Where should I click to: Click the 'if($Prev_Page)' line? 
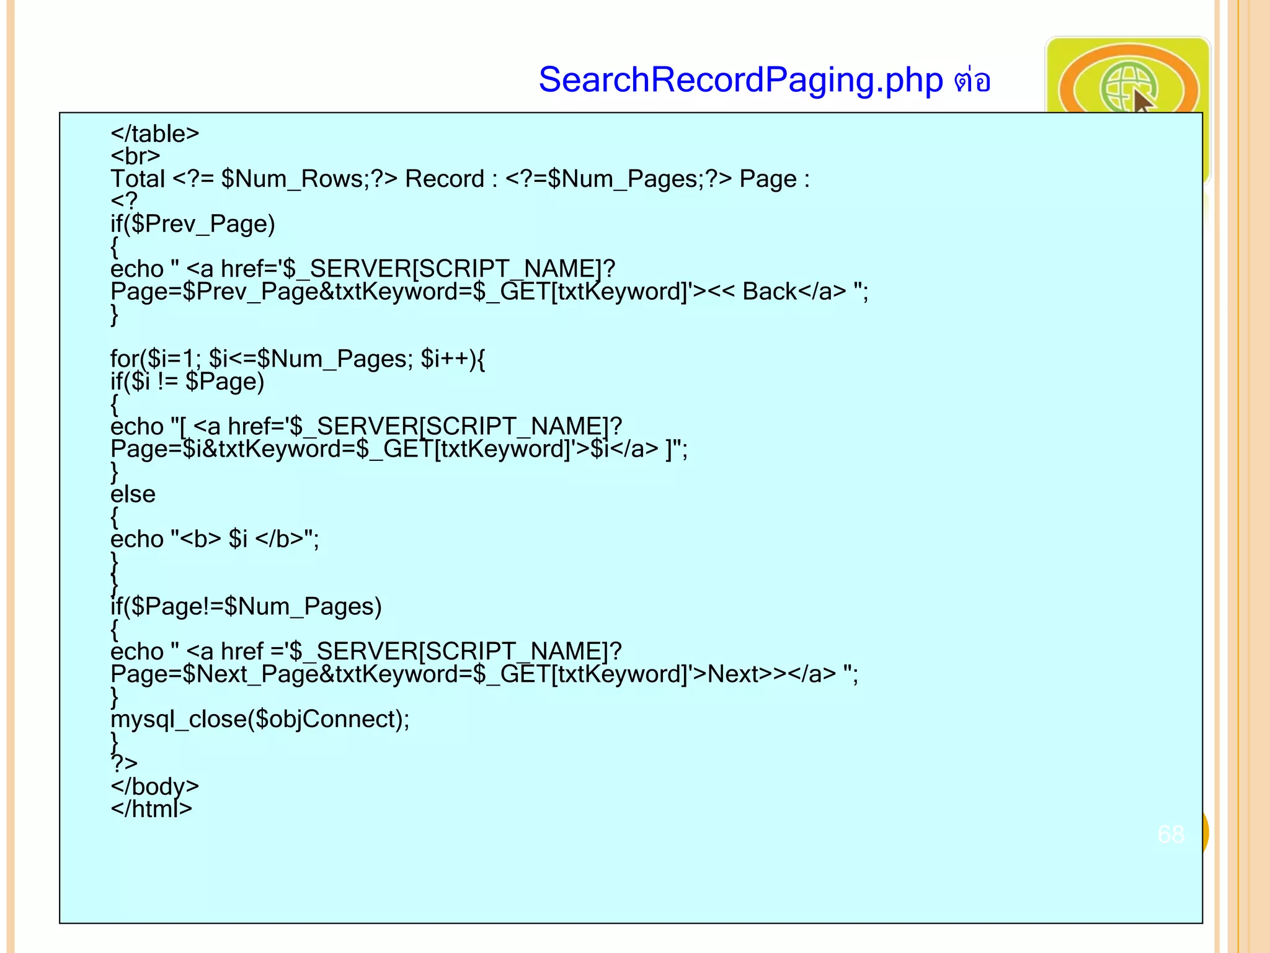193,224
